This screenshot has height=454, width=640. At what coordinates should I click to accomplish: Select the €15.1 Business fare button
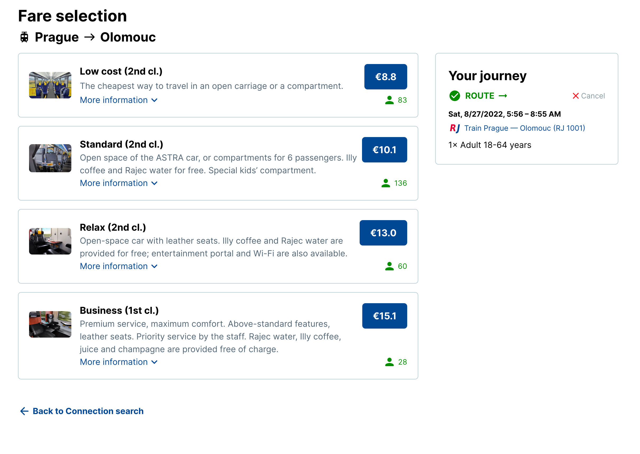coord(384,316)
